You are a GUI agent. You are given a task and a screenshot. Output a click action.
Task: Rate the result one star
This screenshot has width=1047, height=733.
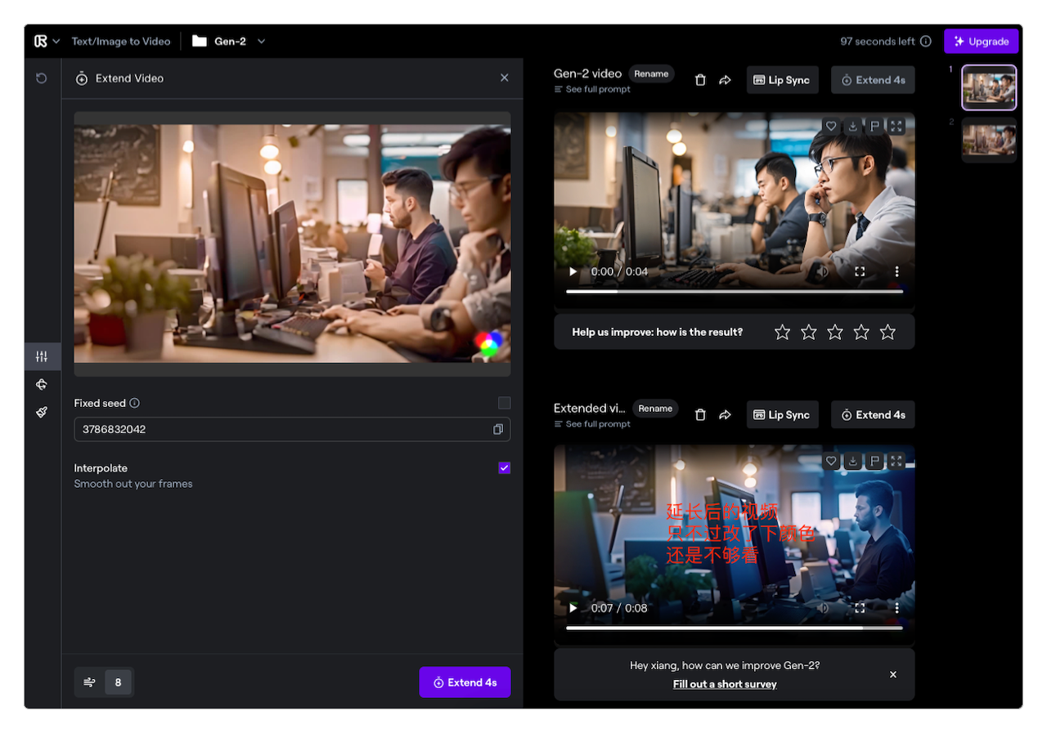(783, 332)
